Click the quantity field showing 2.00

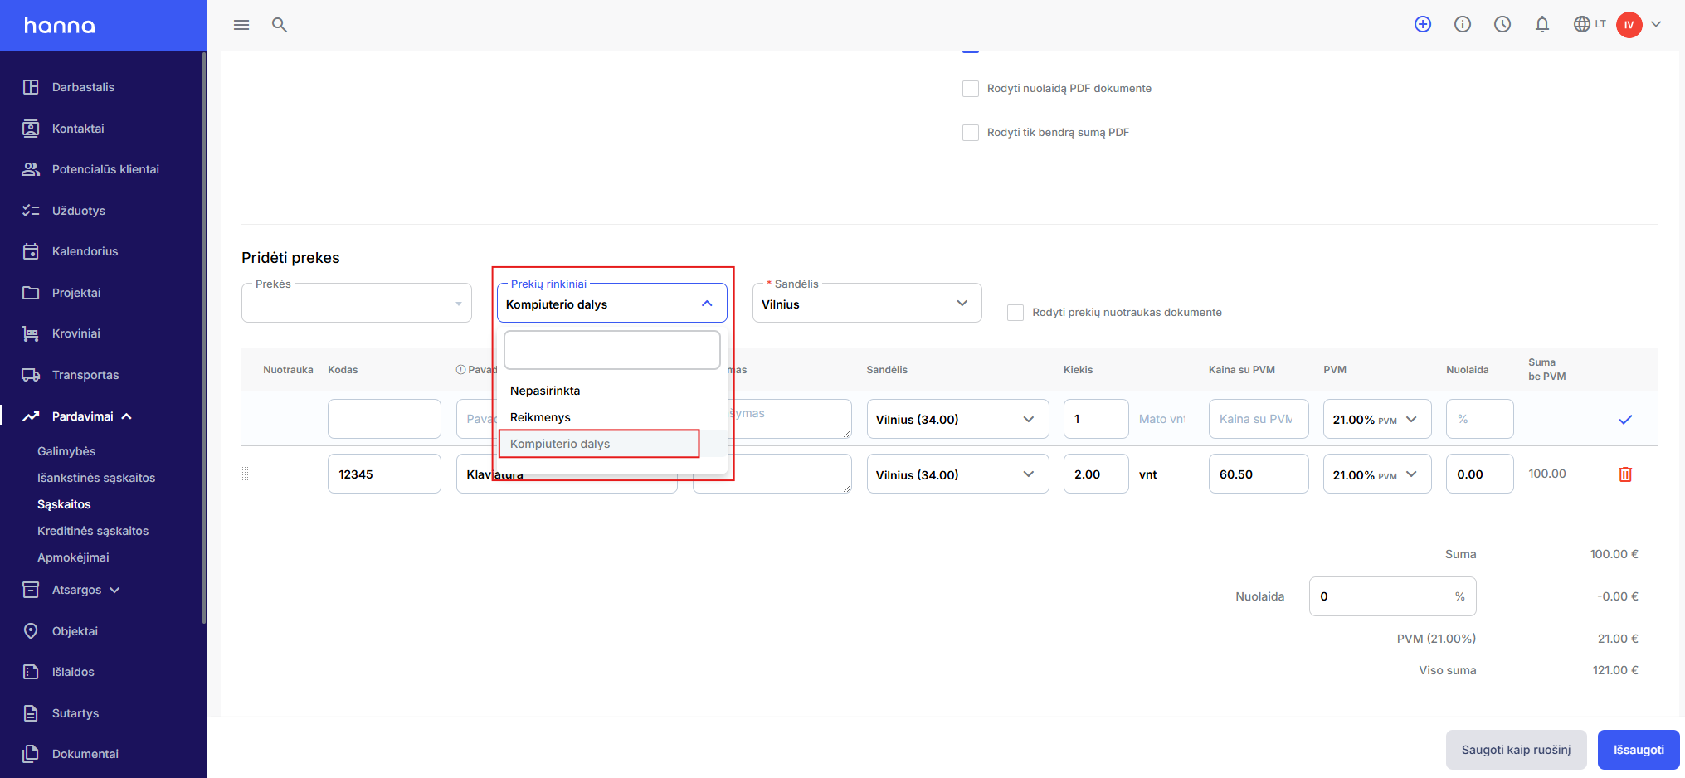tap(1096, 474)
